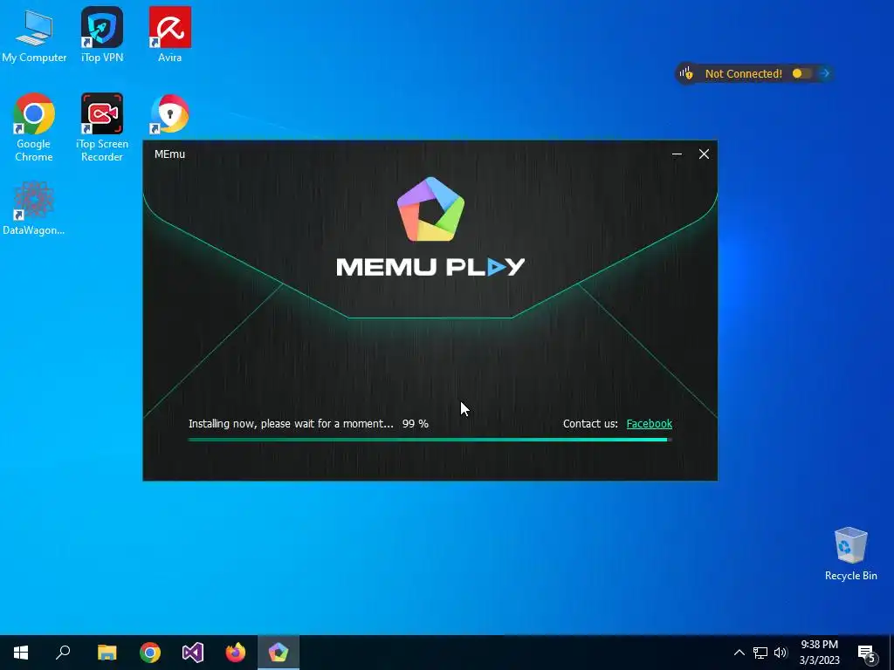Click the shield signal icon on VPN widget
Screen dimensions: 894x670
click(686, 73)
